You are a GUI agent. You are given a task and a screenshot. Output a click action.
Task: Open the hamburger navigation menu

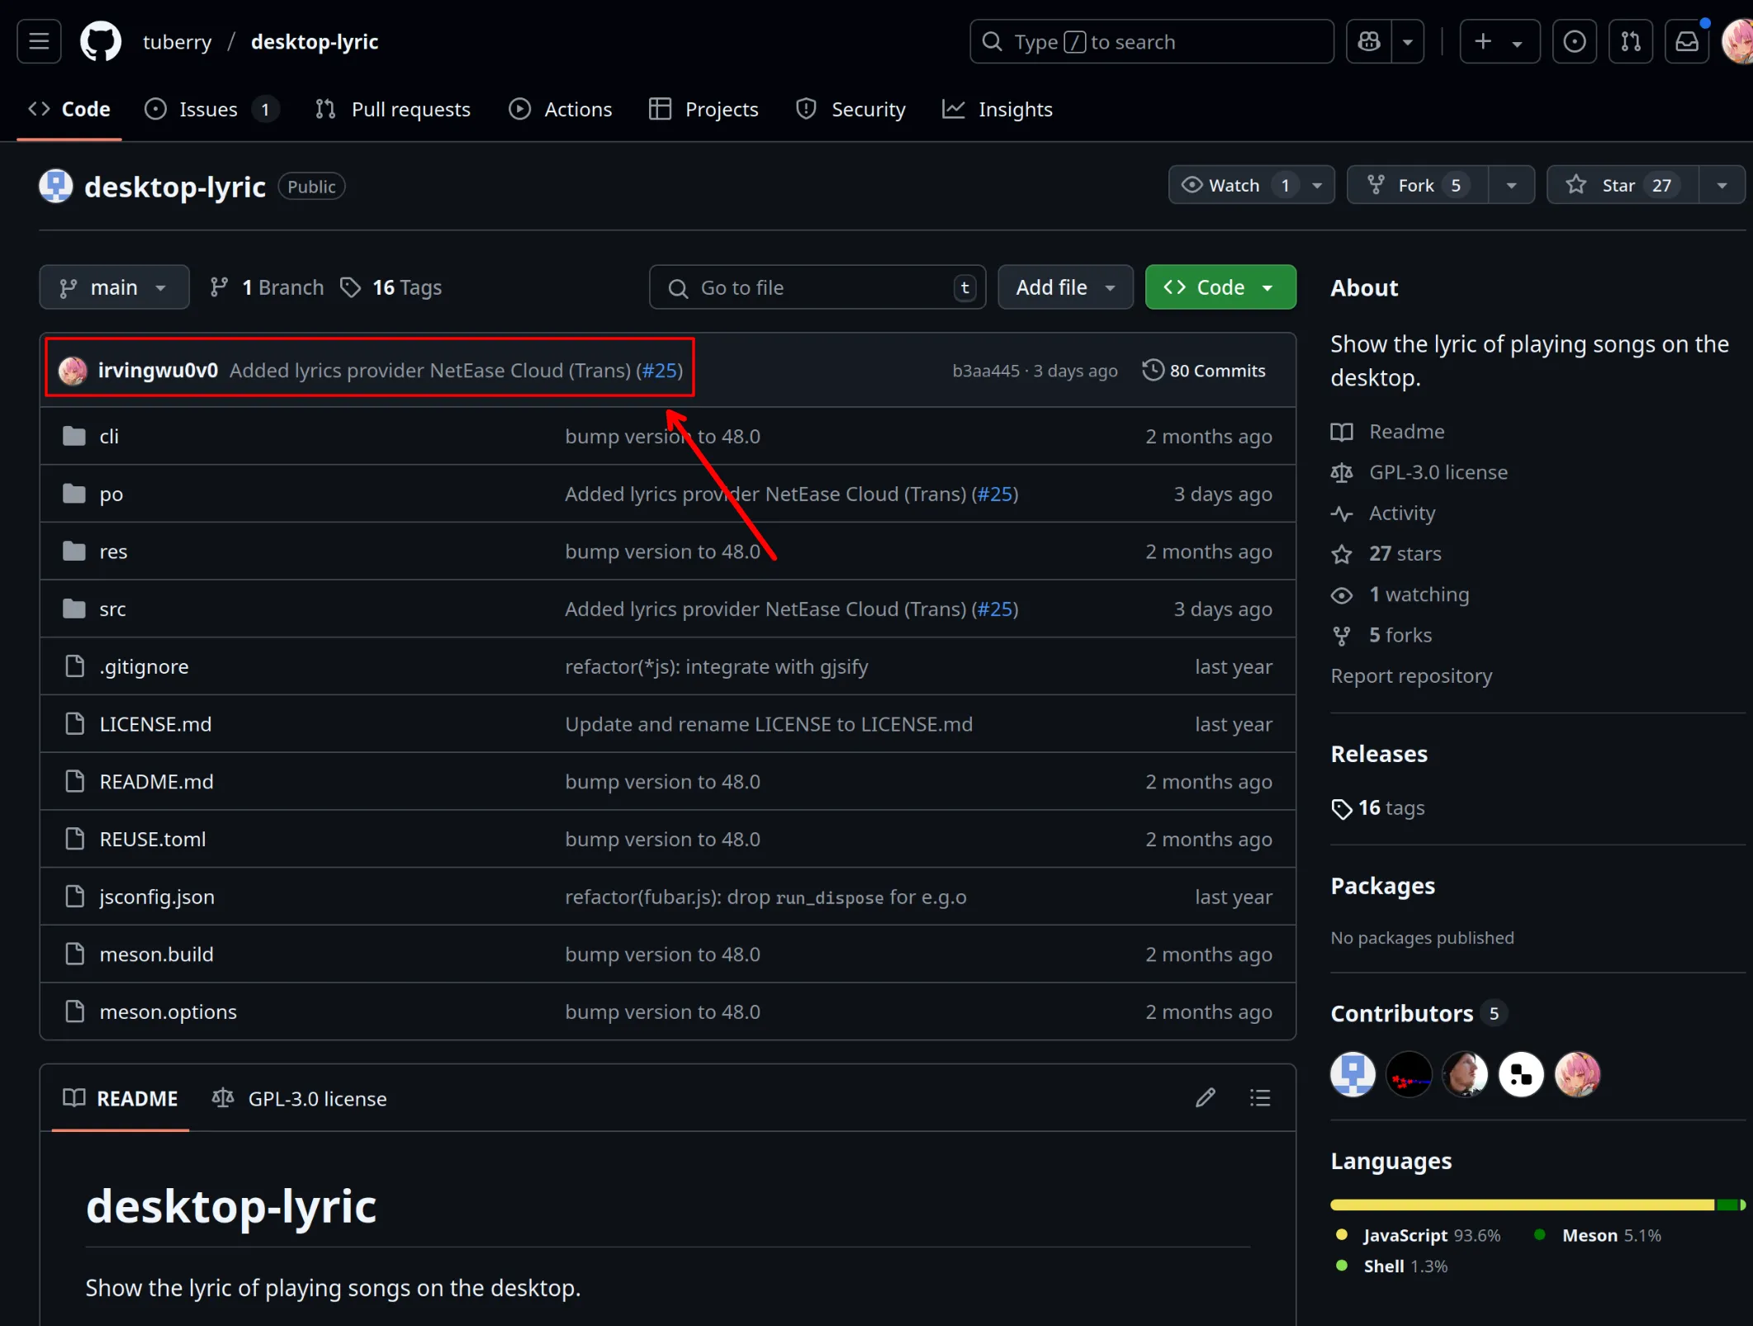click(x=39, y=41)
